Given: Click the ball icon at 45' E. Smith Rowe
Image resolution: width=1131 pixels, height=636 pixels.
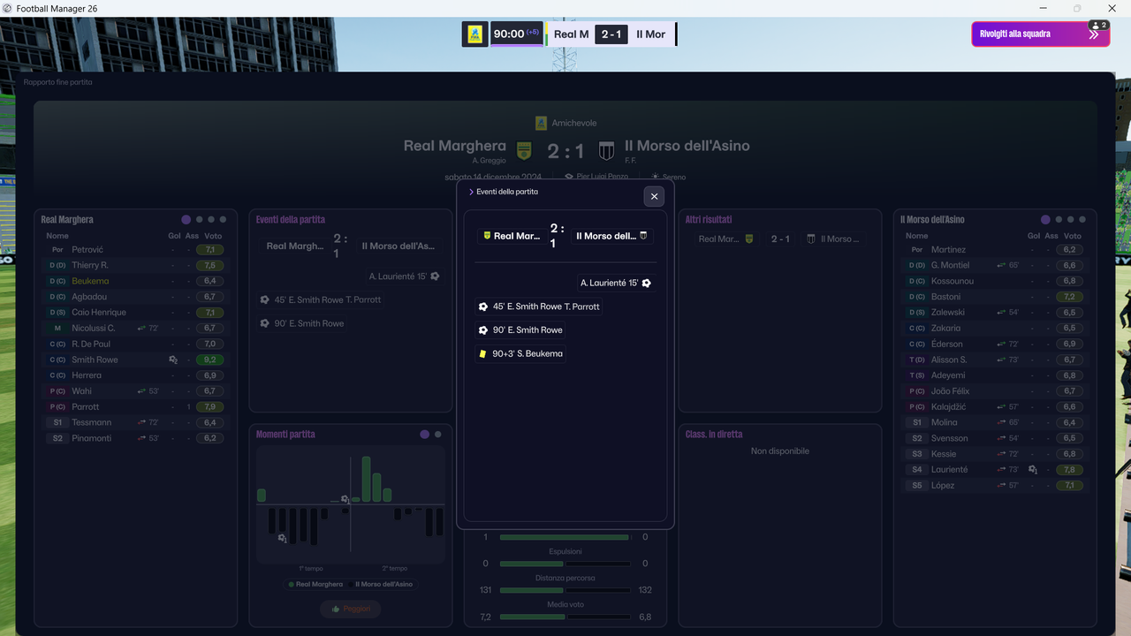Looking at the screenshot, I should (x=483, y=307).
